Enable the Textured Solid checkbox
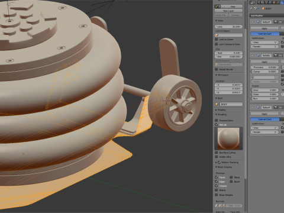The height and width of the screenshot is (213, 284). click(x=217, y=120)
